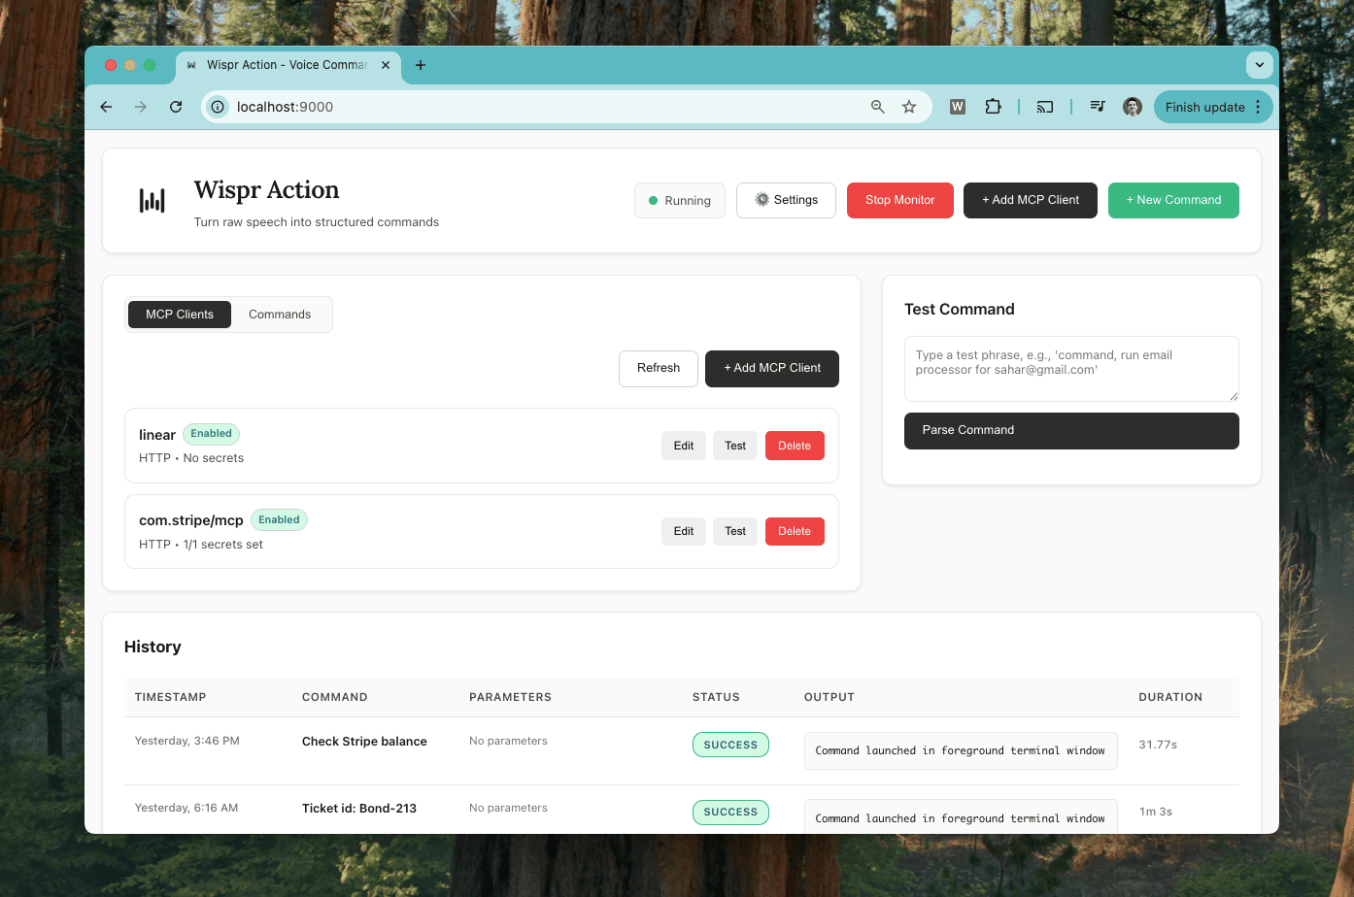Toggle the Enabled badge on linear client
The height and width of the screenshot is (897, 1354).
(x=211, y=434)
